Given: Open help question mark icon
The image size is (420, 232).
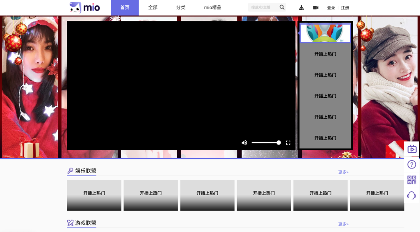Looking at the screenshot, I should tap(412, 164).
